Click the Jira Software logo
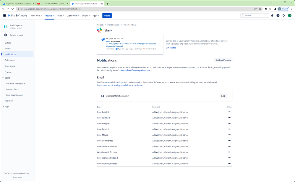This screenshot has width=295, height=182. [17, 16]
